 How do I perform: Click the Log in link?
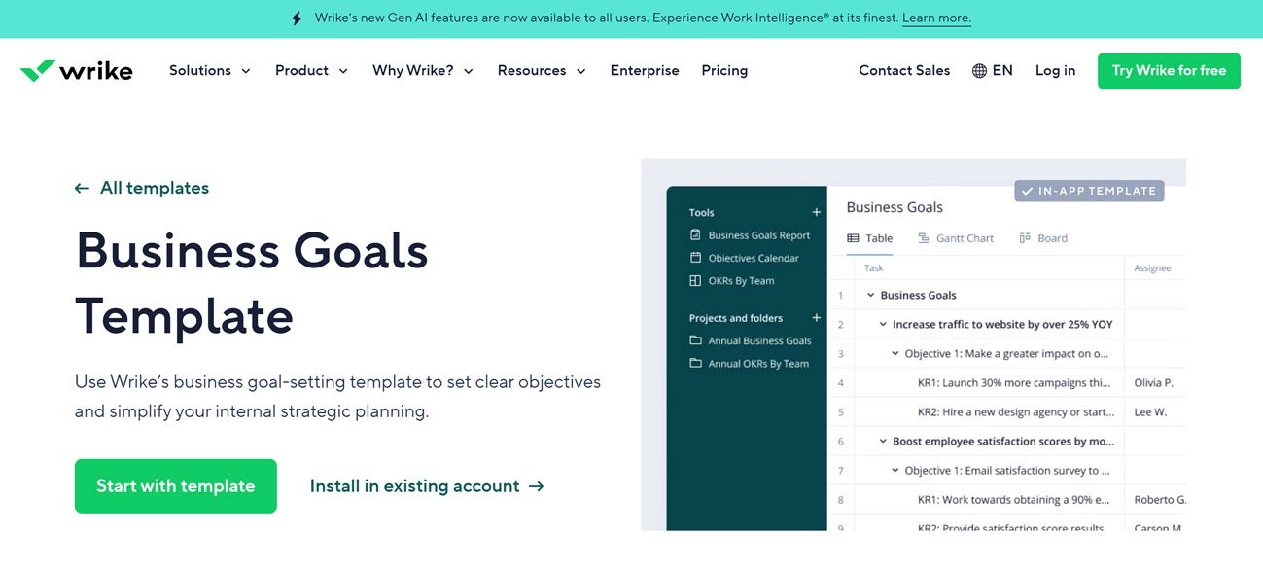point(1055,70)
